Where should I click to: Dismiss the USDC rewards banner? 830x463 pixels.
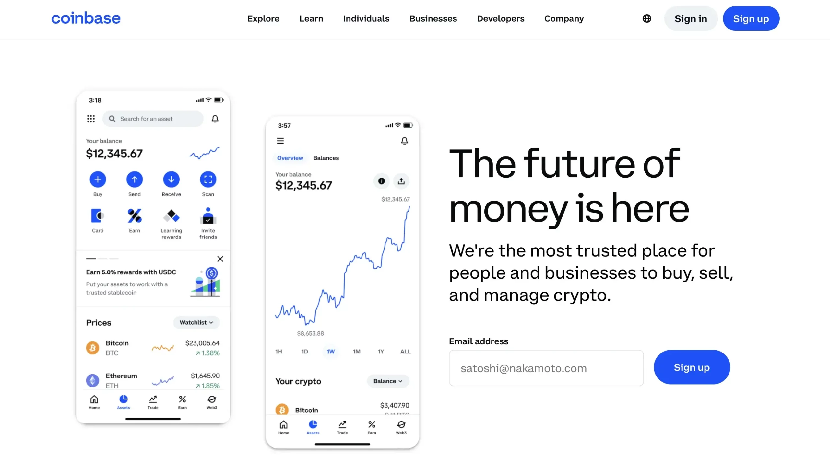pos(220,259)
